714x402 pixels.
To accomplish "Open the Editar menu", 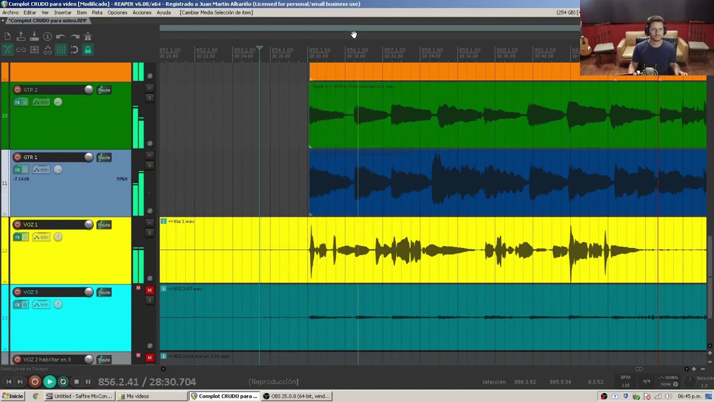I will [30, 12].
